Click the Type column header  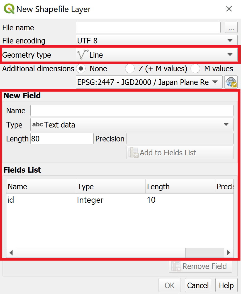[x=111, y=187]
